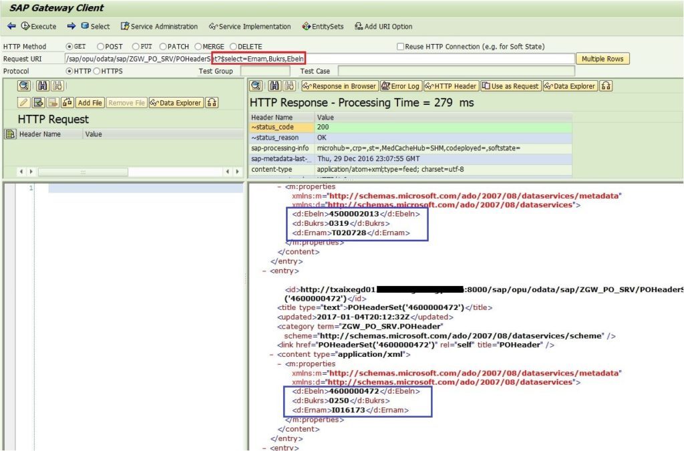Select the ~status_code header row
The width and height of the screenshot is (684, 451).
tap(411, 127)
